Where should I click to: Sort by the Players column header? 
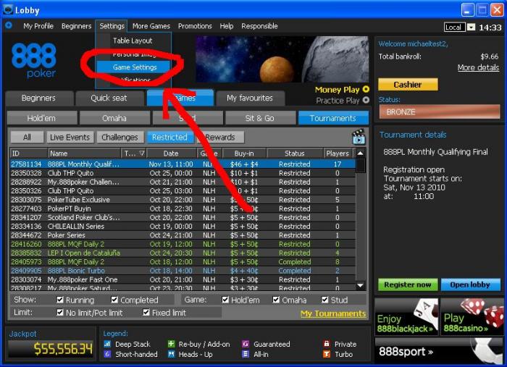point(338,153)
